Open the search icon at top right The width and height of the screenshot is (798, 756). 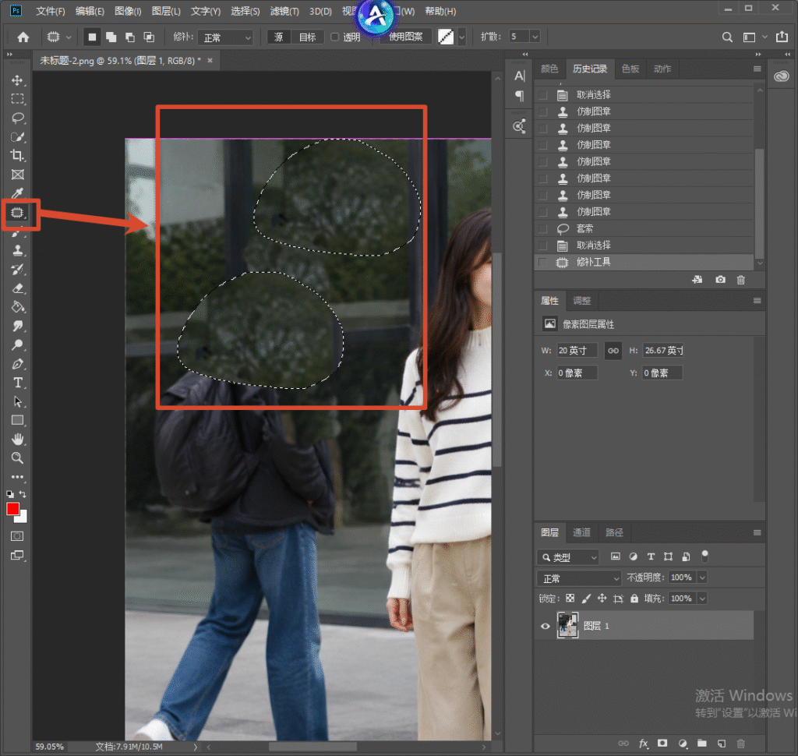(727, 37)
